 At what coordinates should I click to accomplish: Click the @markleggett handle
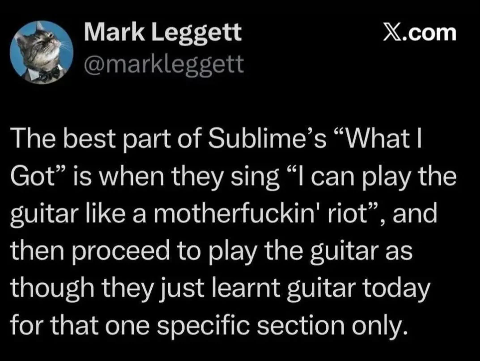163,65
